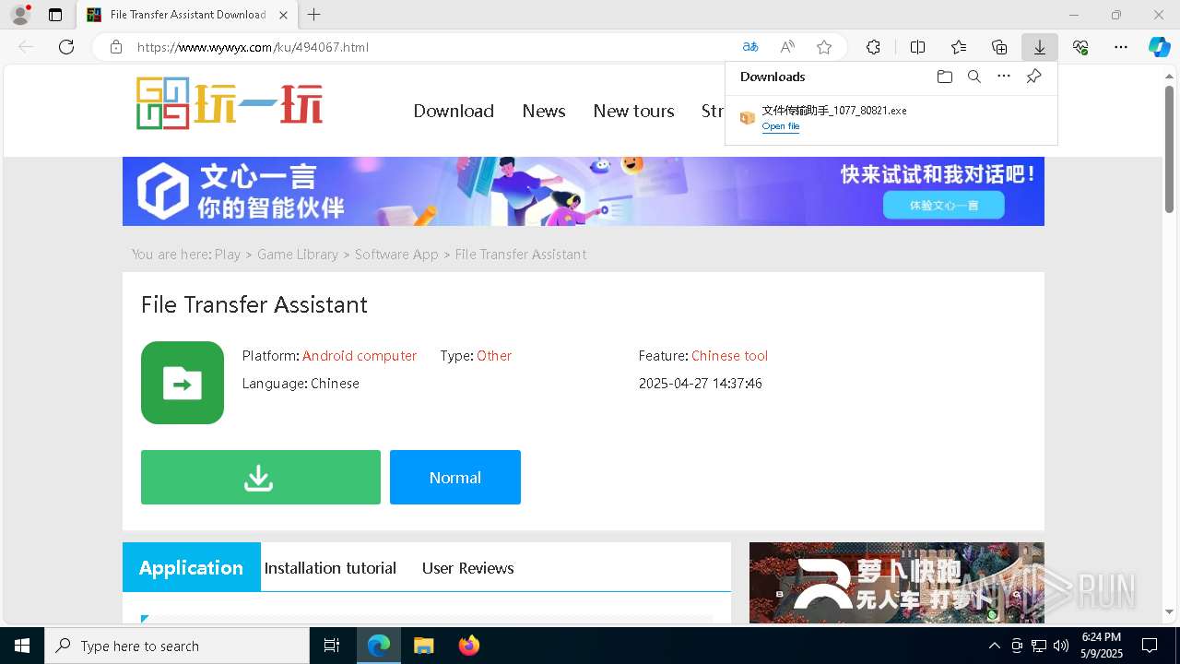
Task: Switch to the User Reviews tab
Action: (x=467, y=568)
